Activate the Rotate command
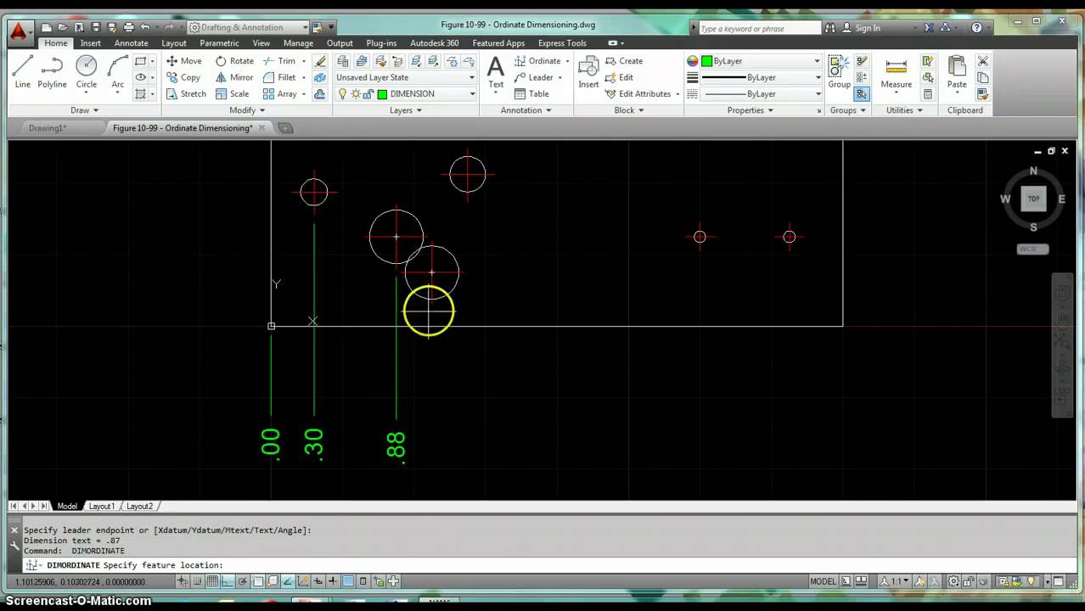1085x611 pixels. [x=234, y=61]
